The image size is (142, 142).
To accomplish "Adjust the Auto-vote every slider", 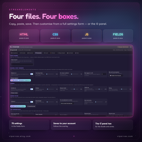I will click(x=99, y=102).
